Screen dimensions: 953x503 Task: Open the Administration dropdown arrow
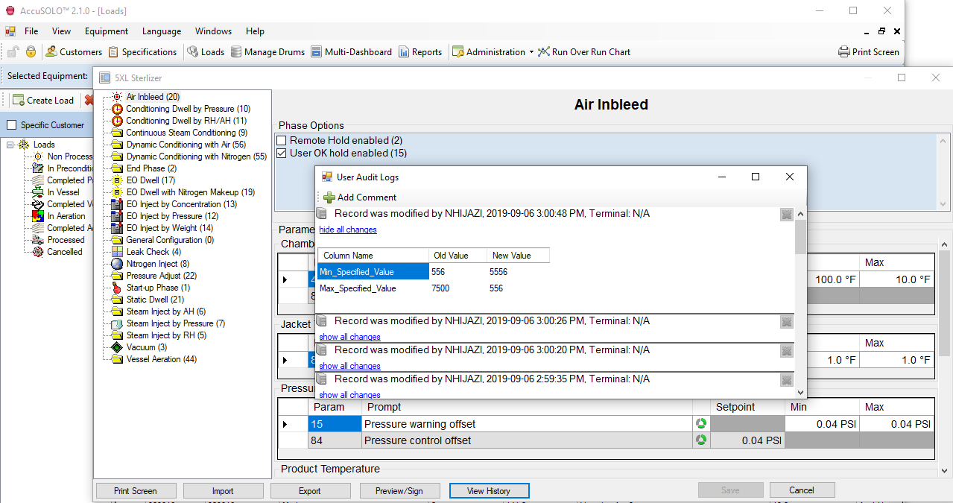(531, 52)
